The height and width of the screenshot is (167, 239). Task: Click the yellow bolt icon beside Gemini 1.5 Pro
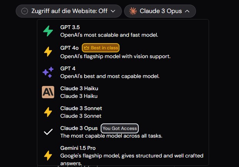pyautogui.click(x=48, y=156)
